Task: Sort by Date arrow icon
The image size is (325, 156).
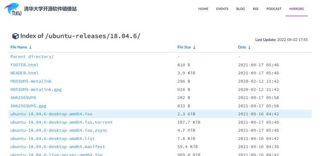Action: (249, 47)
